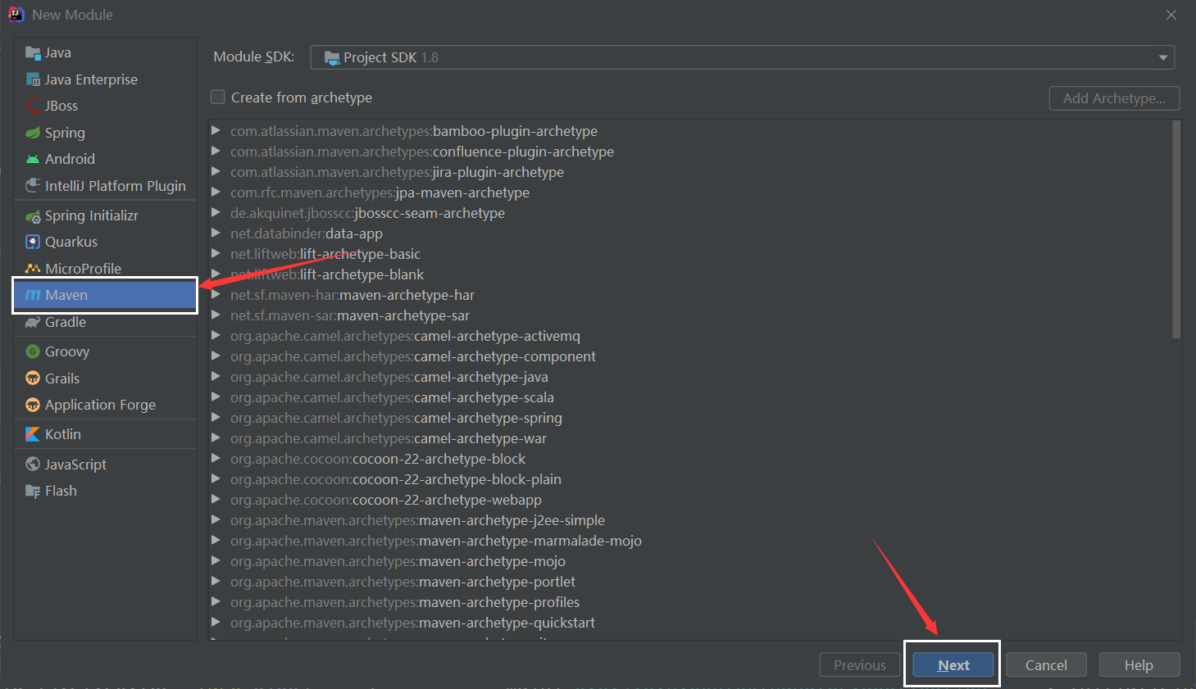Enable Create from archetype checkbox

[x=218, y=97]
